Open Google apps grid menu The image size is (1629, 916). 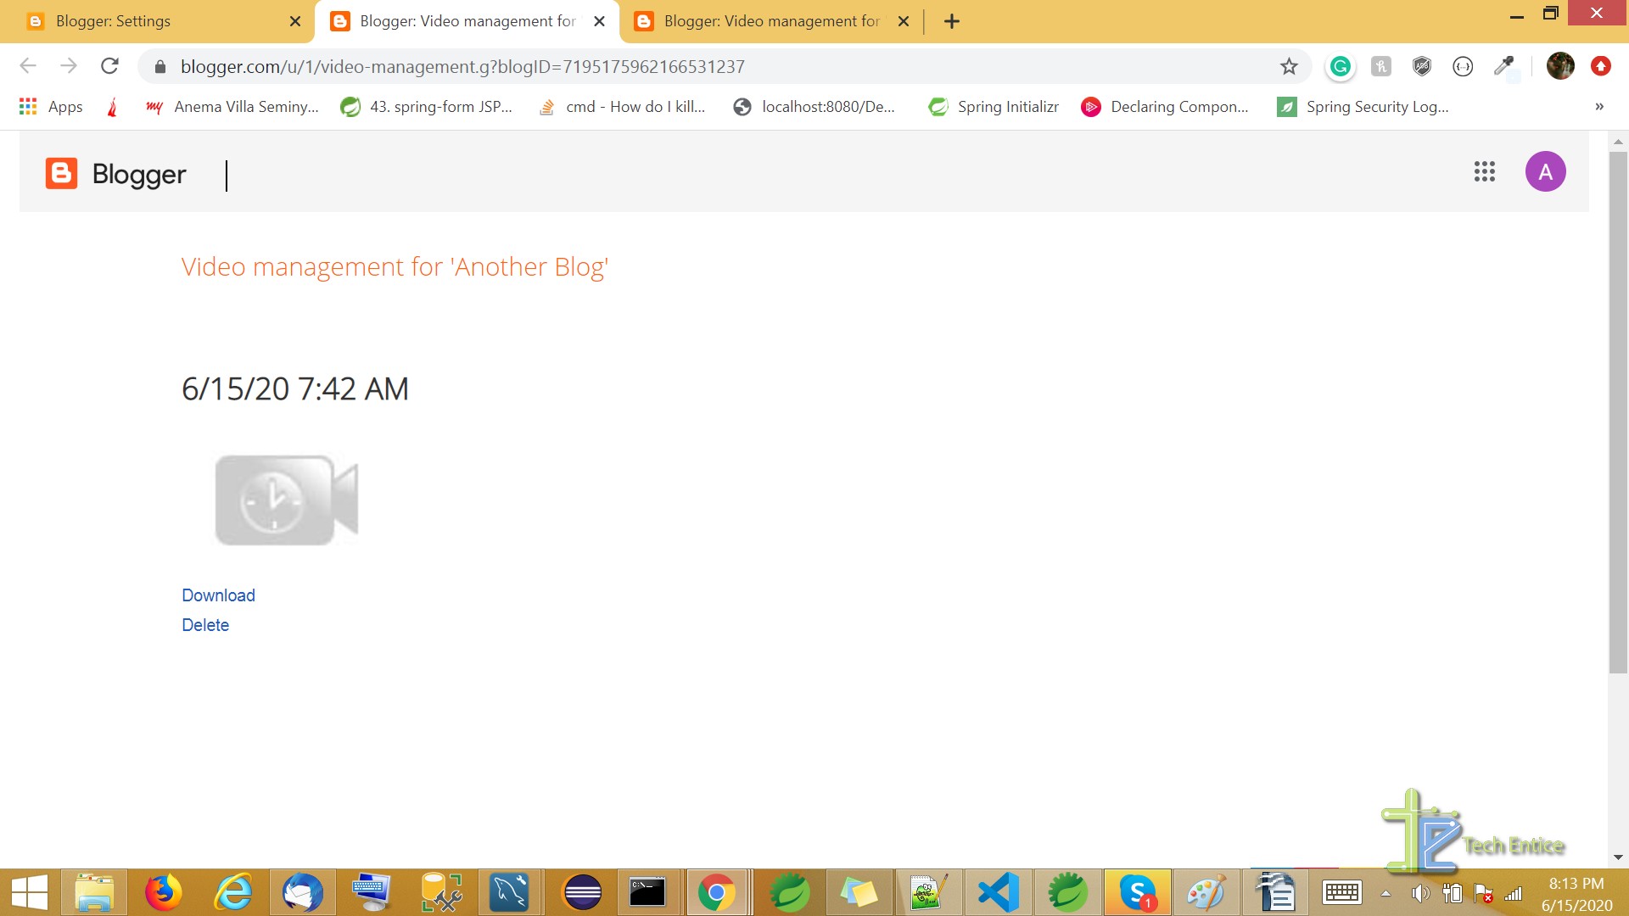1485,171
